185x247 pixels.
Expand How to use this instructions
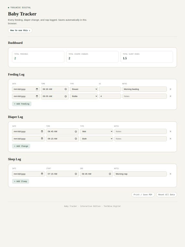20,31
